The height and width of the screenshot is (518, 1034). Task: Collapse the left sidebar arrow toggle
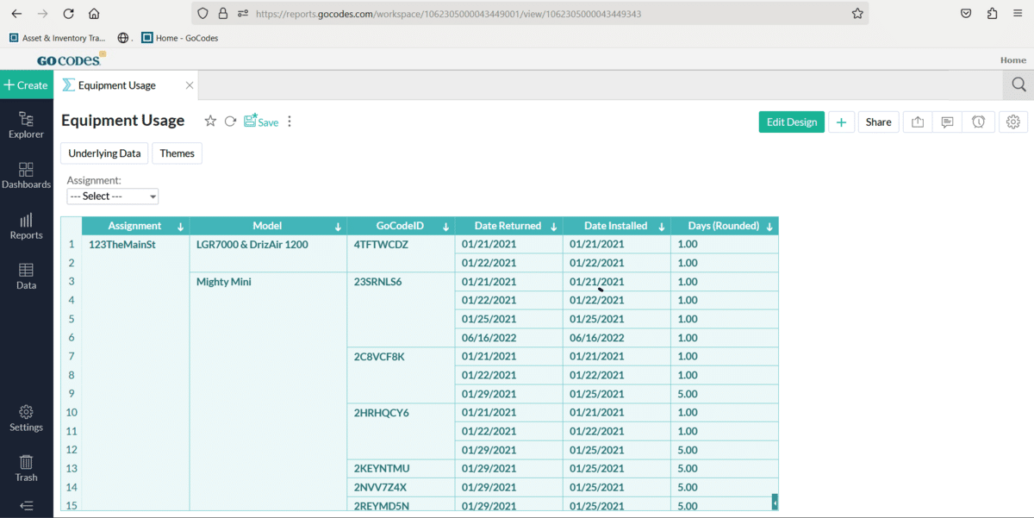pos(26,506)
